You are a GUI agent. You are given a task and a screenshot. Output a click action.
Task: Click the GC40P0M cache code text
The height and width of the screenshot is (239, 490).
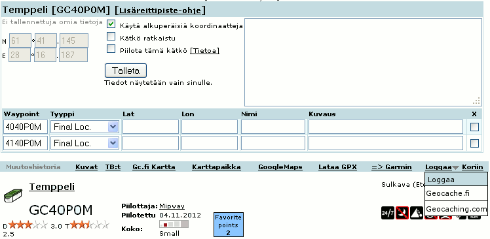click(61, 210)
